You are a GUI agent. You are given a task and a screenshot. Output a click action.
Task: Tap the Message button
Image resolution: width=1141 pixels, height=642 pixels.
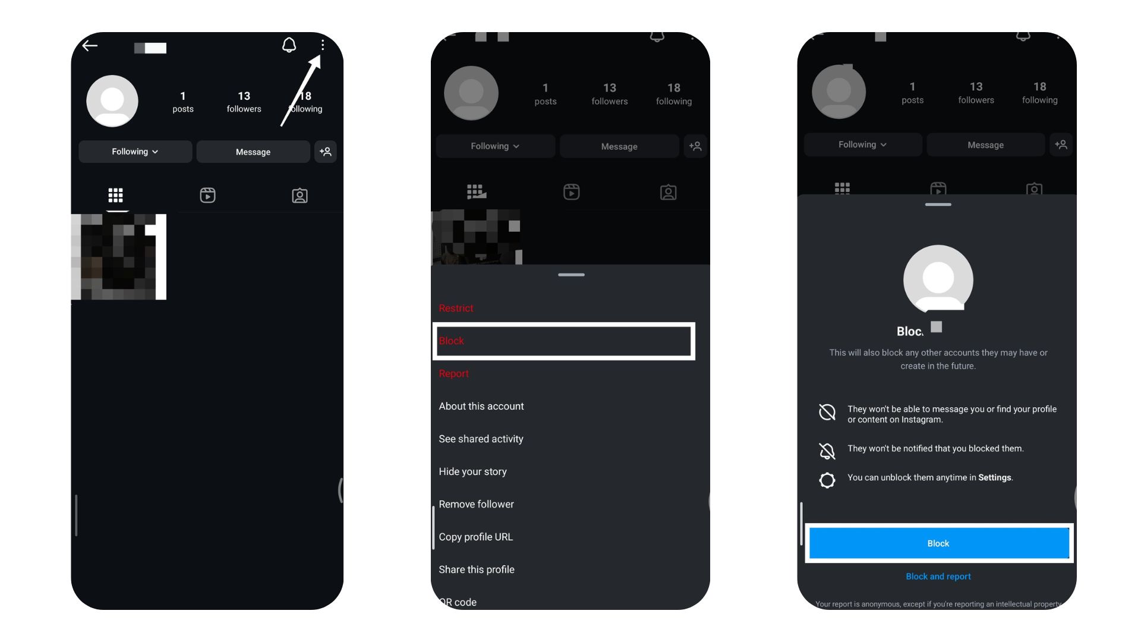(x=253, y=152)
